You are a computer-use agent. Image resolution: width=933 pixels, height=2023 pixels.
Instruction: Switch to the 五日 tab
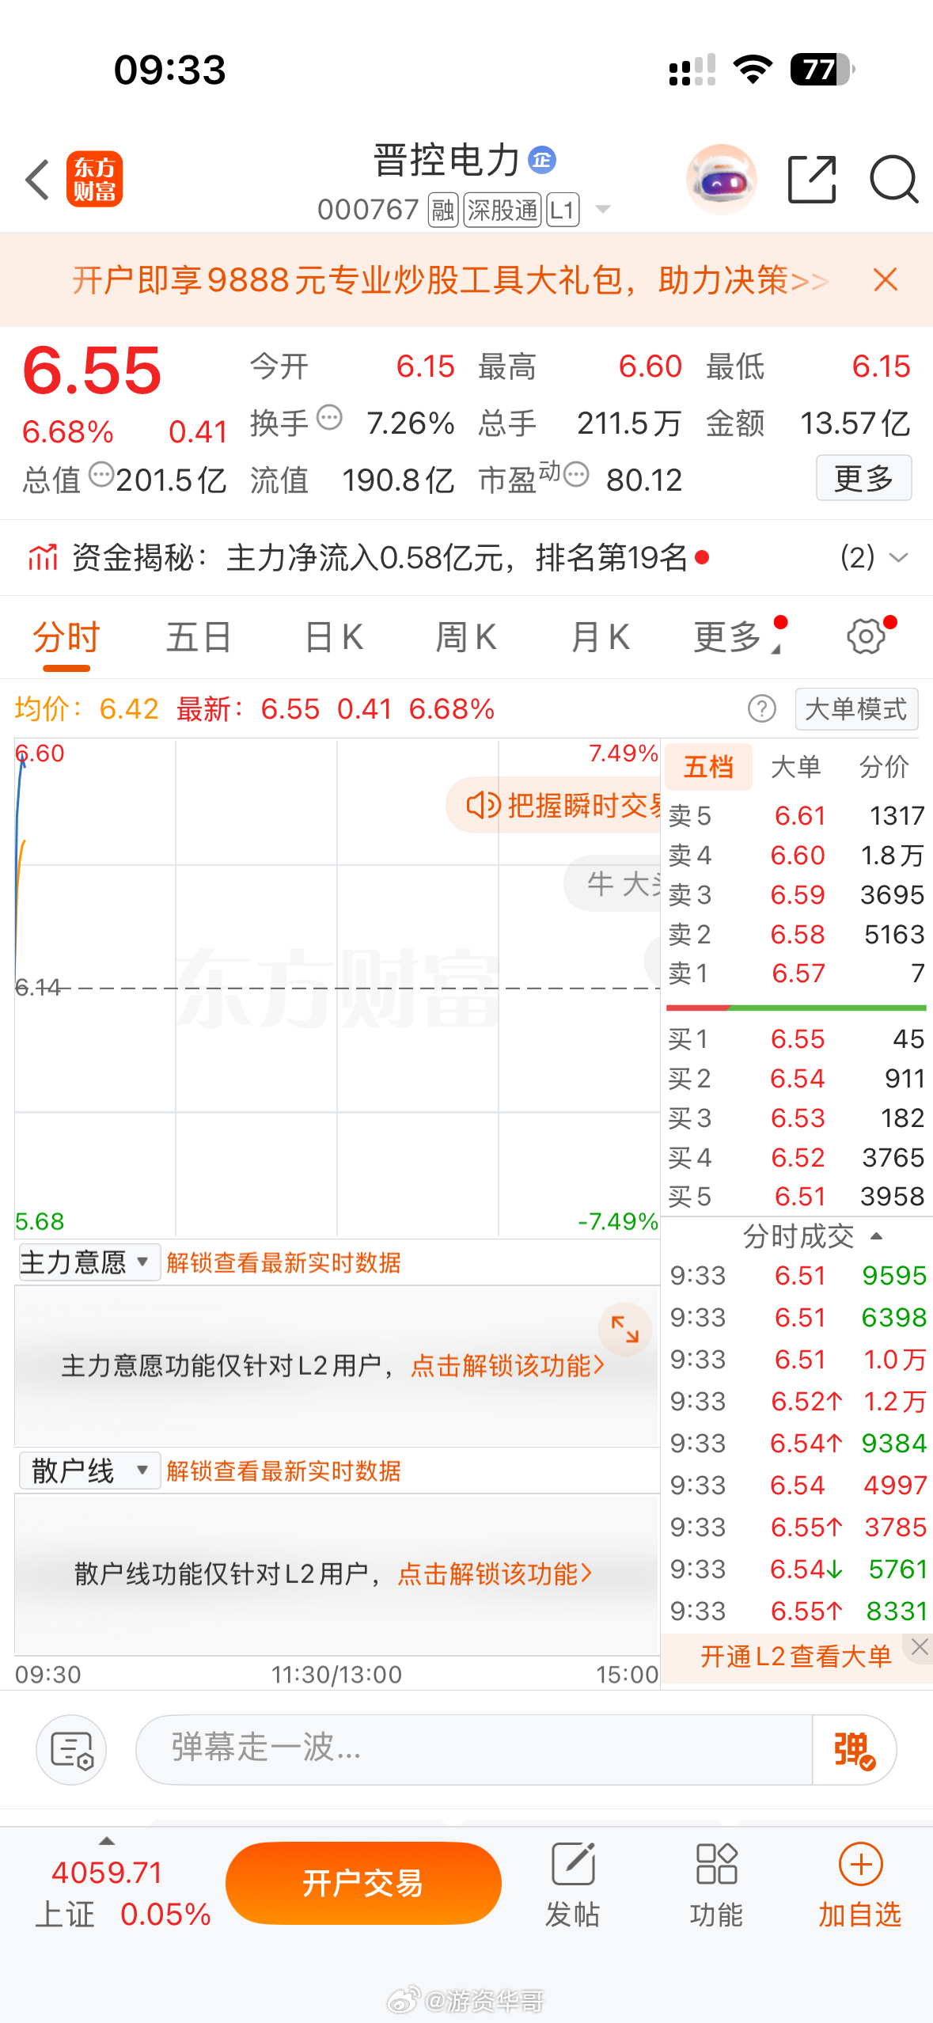click(199, 637)
